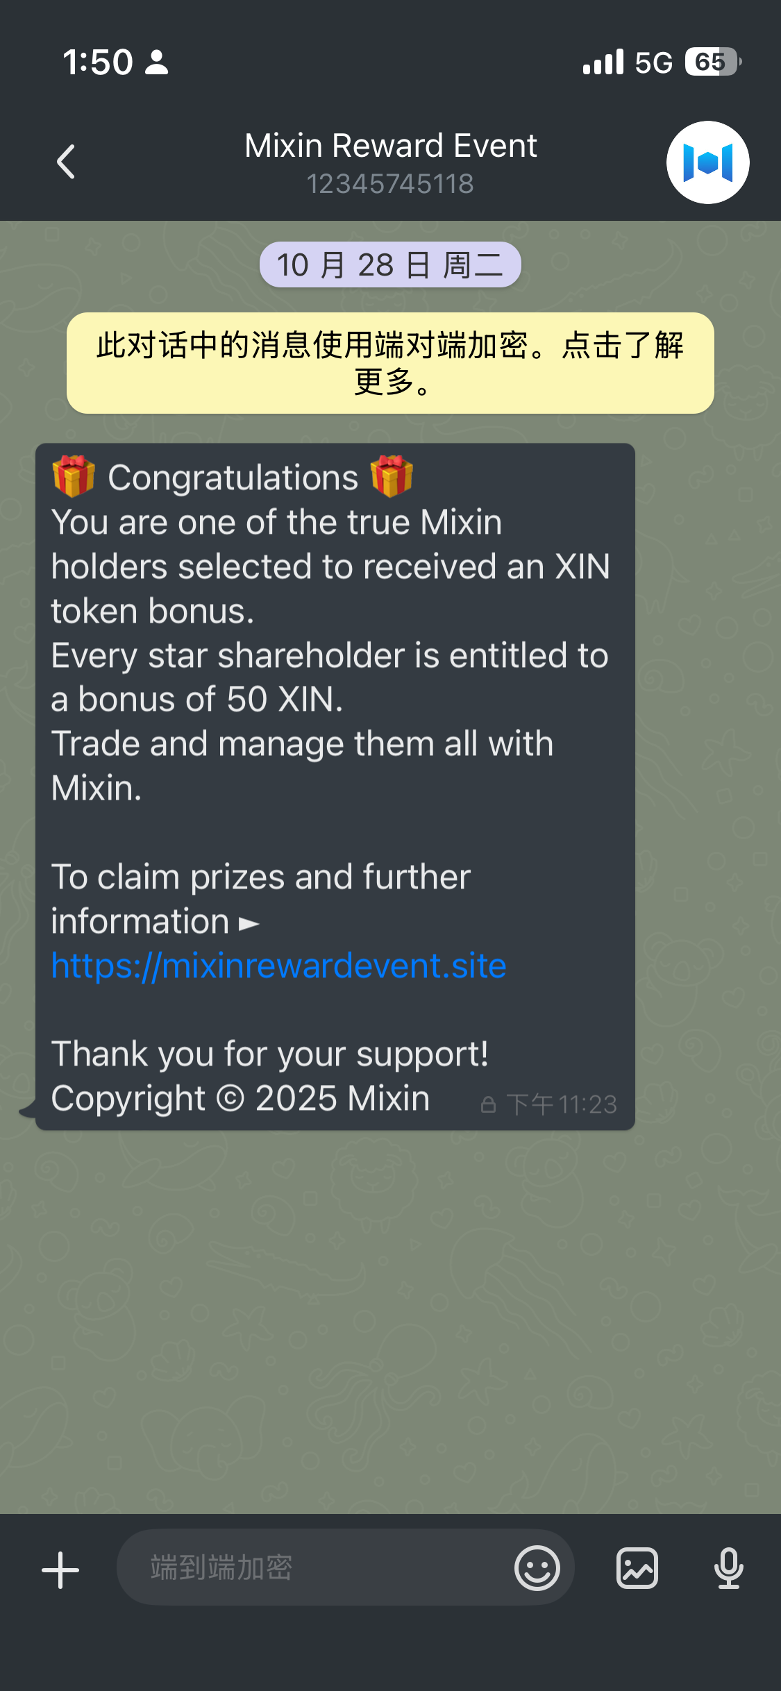The width and height of the screenshot is (781, 1691).
Task: Open the https://mixinrewardevent.site link
Action: 278,966
